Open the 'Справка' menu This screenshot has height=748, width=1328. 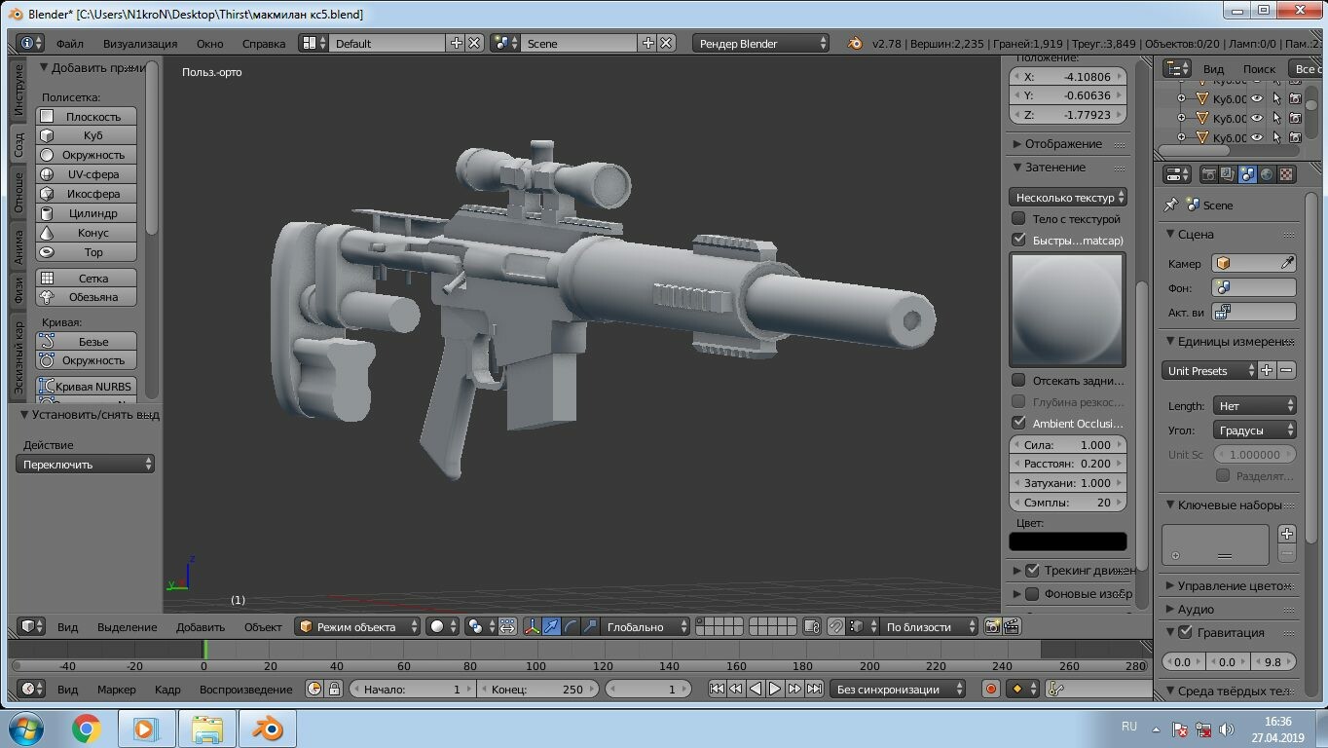click(x=264, y=43)
